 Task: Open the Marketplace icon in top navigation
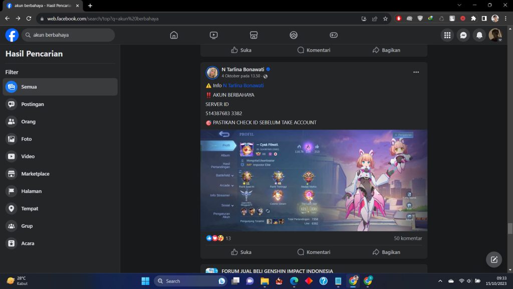[253, 35]
